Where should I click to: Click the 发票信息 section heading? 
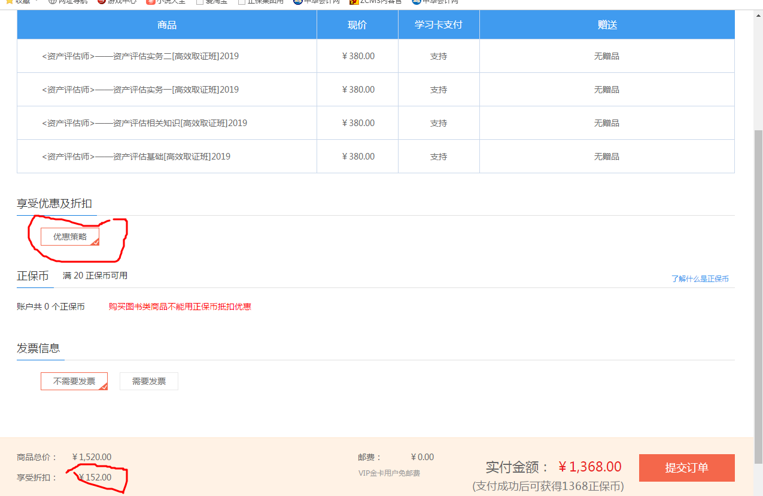pos(38,348)
